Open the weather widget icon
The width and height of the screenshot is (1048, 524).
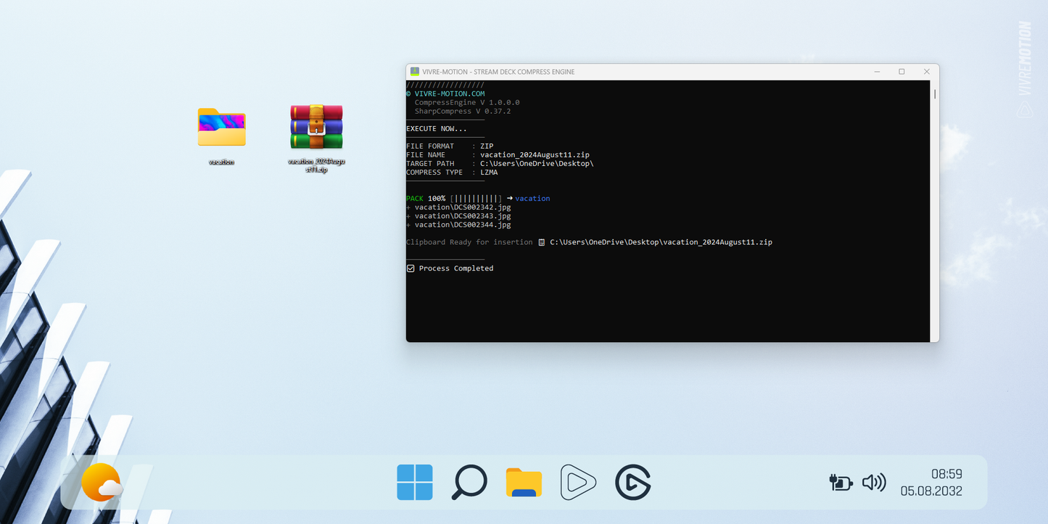pyautogui.click(x=102, y=483)
